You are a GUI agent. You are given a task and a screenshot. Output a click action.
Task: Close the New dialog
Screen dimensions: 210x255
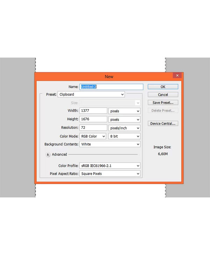coord(177,75)
